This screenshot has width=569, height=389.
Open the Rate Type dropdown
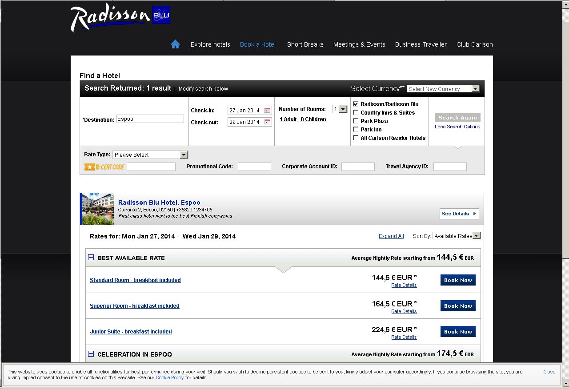coord(150,155)
